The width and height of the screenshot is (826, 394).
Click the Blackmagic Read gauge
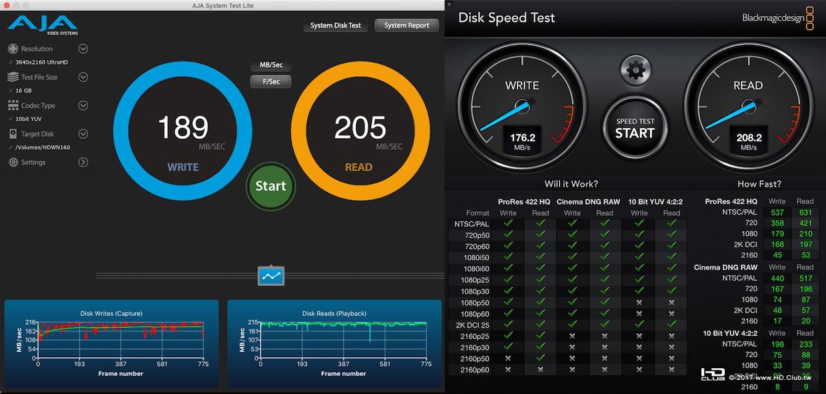748,107
